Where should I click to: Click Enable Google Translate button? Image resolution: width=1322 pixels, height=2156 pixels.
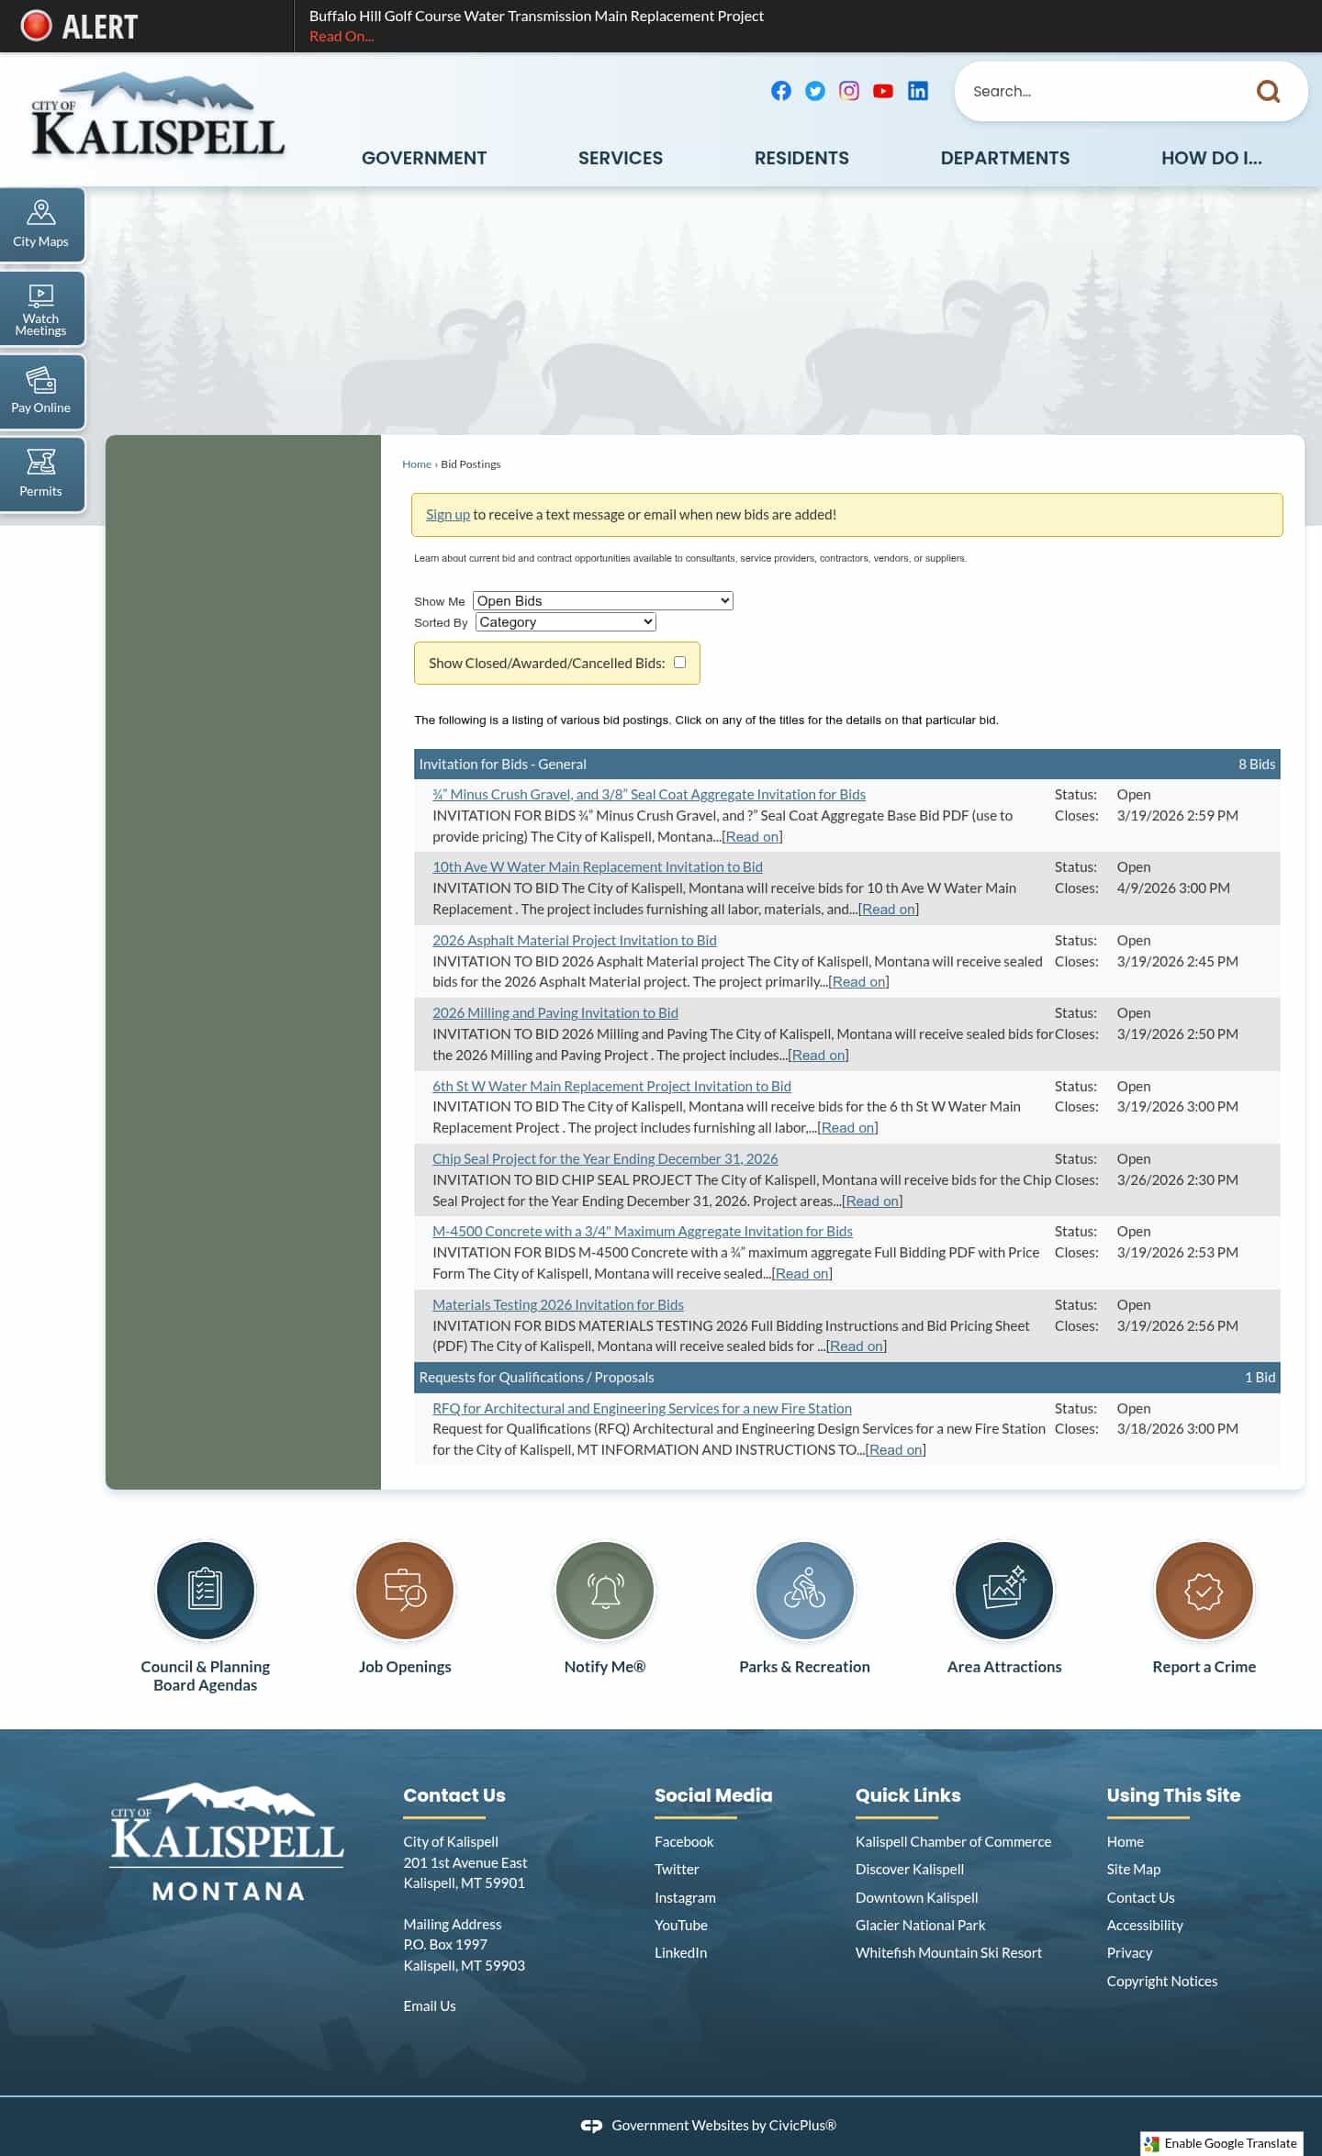1222,2144
